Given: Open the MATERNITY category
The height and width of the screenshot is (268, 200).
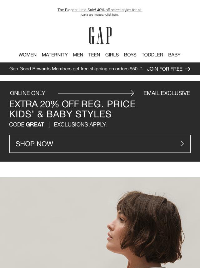Looking at the screenshot, I should point(55,55).
